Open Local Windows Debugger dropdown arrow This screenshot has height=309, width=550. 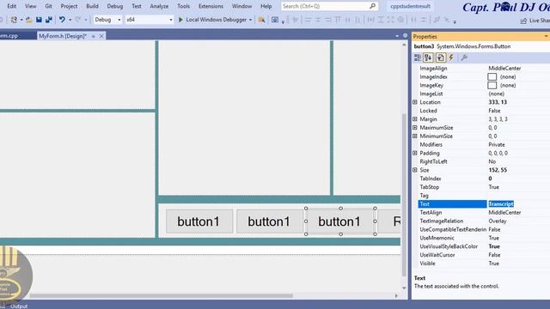tap(250, 20)
